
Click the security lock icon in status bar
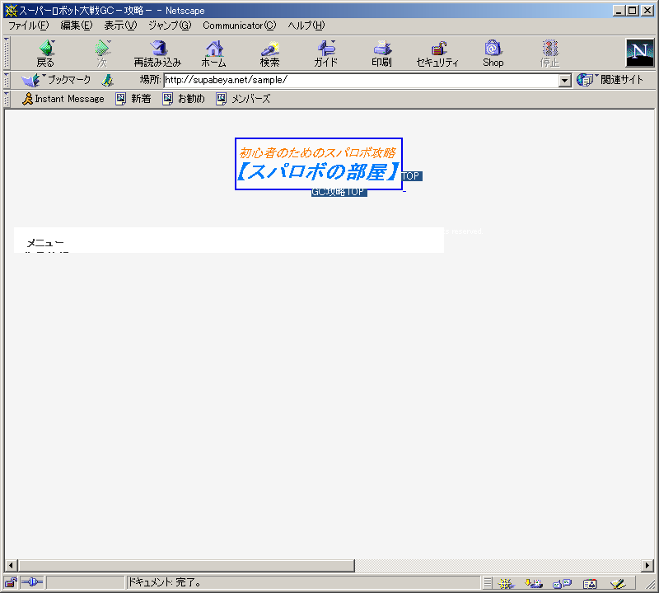point(11,582)
